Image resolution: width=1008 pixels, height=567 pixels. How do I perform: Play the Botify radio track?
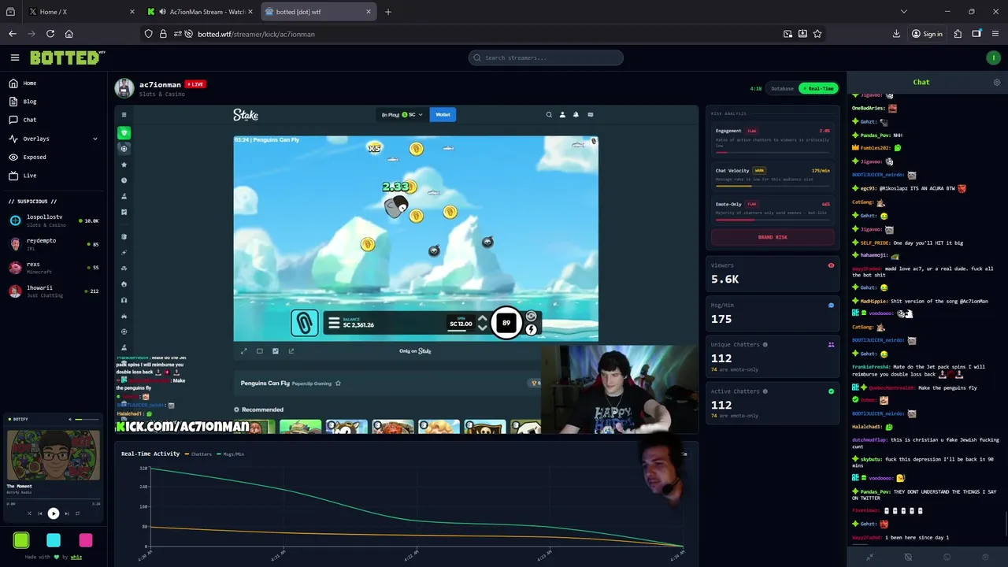coord(54,513)
